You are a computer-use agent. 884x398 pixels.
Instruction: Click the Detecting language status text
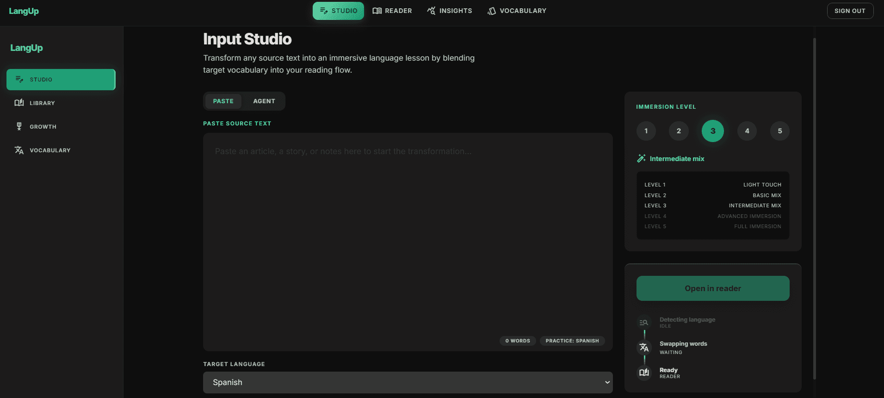[x=687, y=320]
